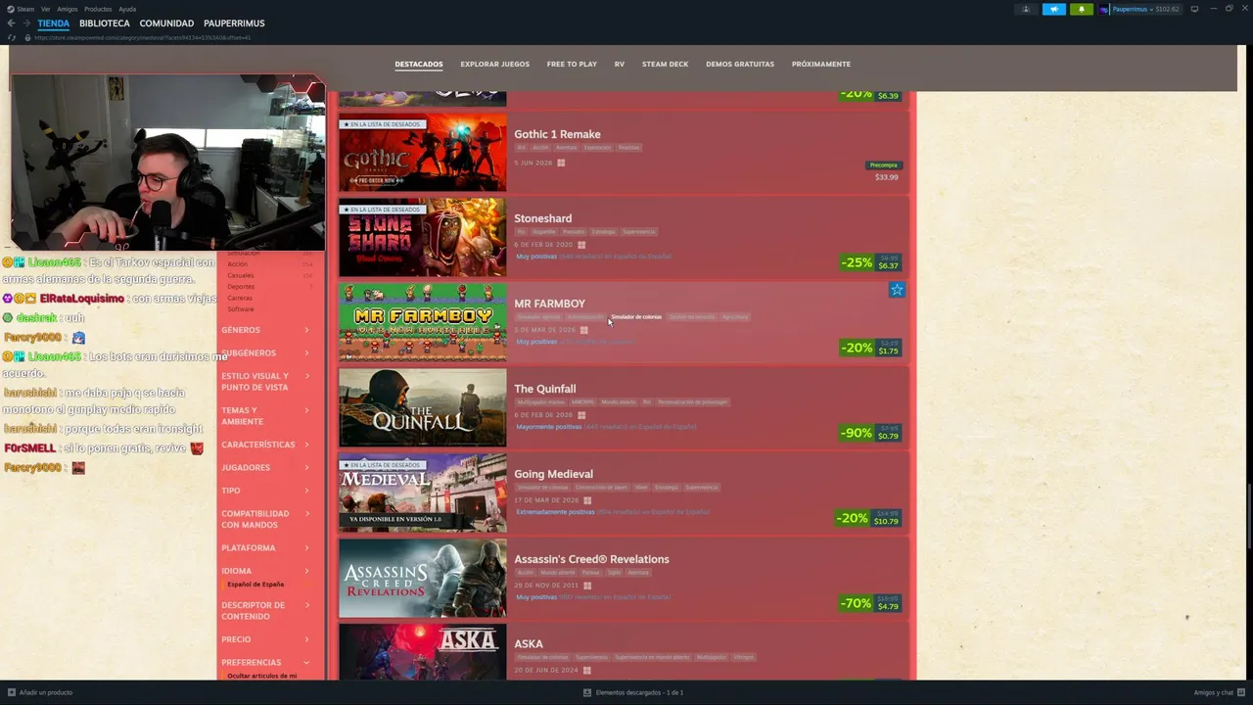Expand the GÉNEROS filter section
Screen dimensions: 1253x705
coord(265,330)
